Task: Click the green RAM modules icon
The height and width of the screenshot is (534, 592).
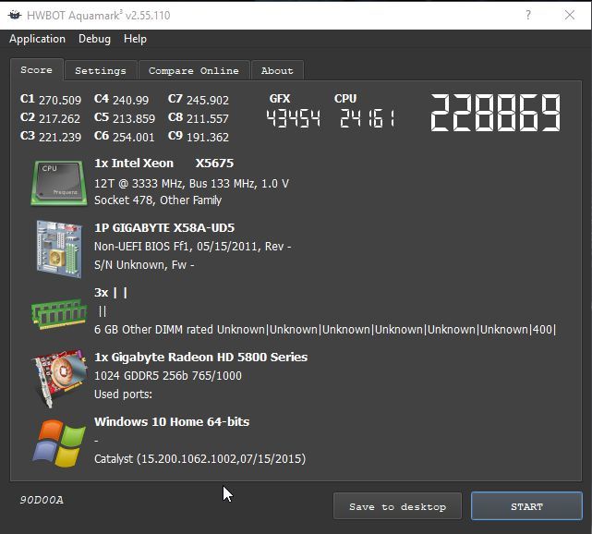Action: (x=59, y=313)
